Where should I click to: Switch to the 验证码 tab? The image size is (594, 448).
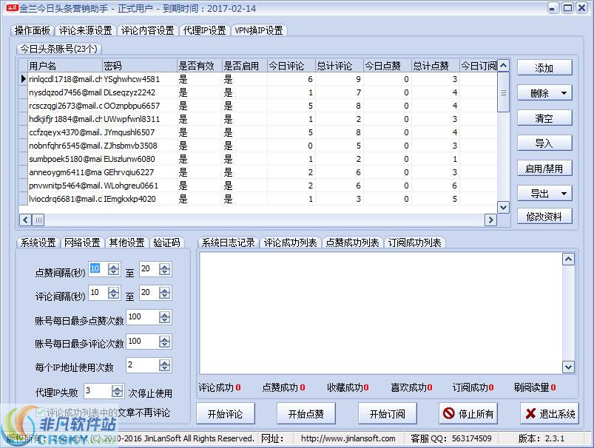pos(166,242)
